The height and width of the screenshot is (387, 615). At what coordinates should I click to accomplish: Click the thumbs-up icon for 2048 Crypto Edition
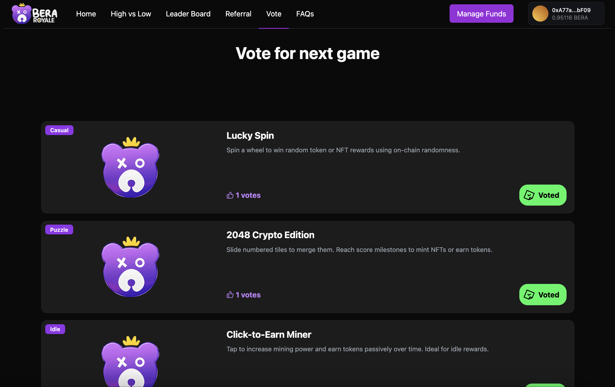230,295
